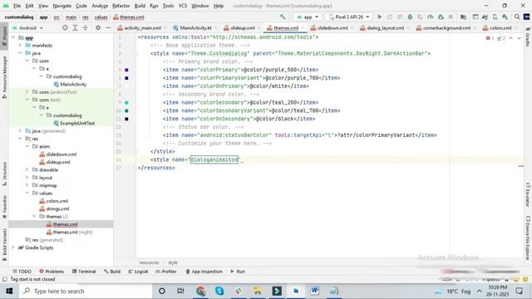Click the style breadcrumb below the editor

(173, 262)
